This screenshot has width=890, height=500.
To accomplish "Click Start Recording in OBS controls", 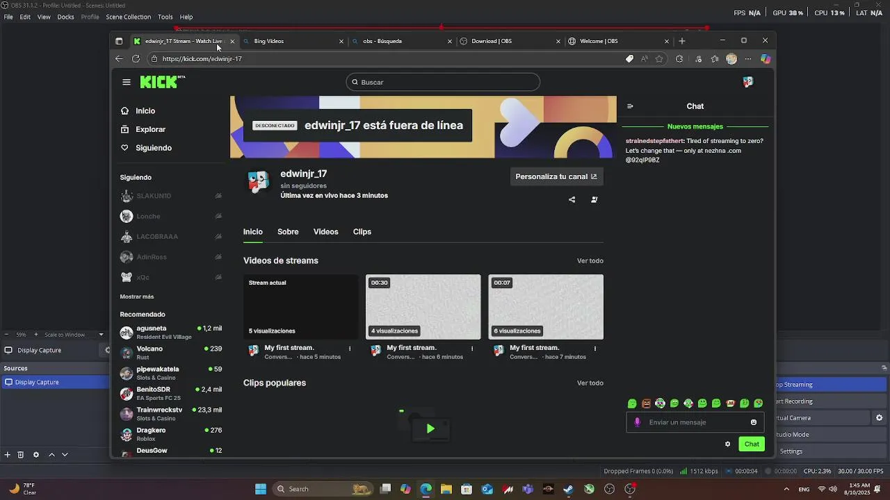I will [x=831, y=401].
